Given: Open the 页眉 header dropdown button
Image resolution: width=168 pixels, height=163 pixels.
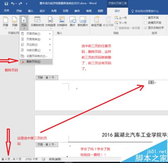Looking at the screenshot, I should (x=5, y=23).
